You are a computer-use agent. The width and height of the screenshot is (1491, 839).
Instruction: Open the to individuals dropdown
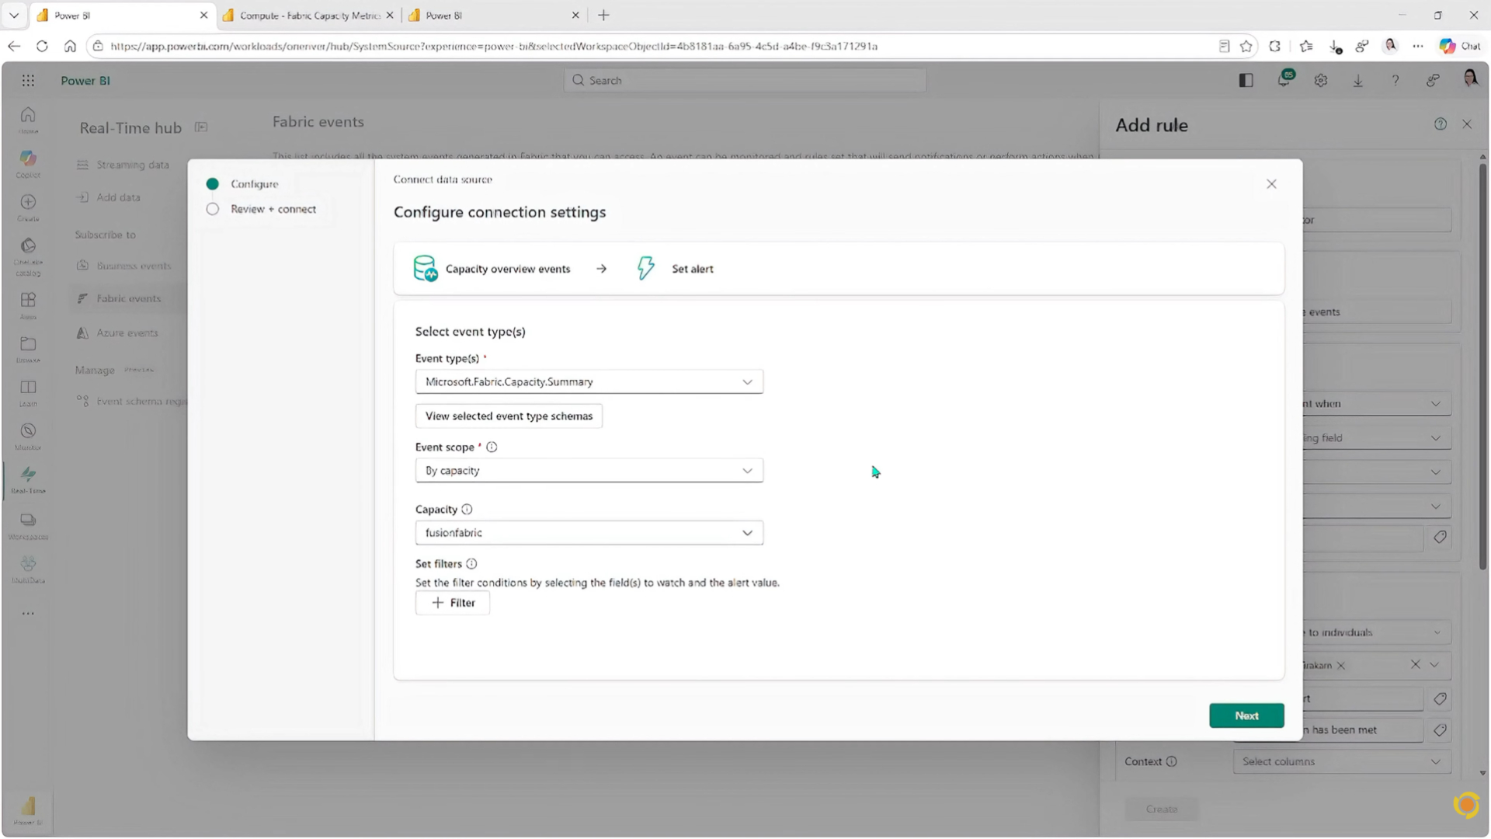tap(1377, 632)
